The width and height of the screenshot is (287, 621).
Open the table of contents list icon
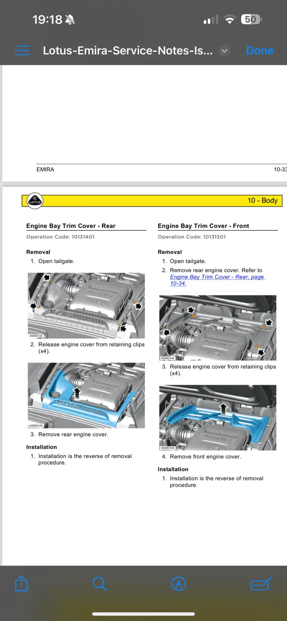[22, 50]
